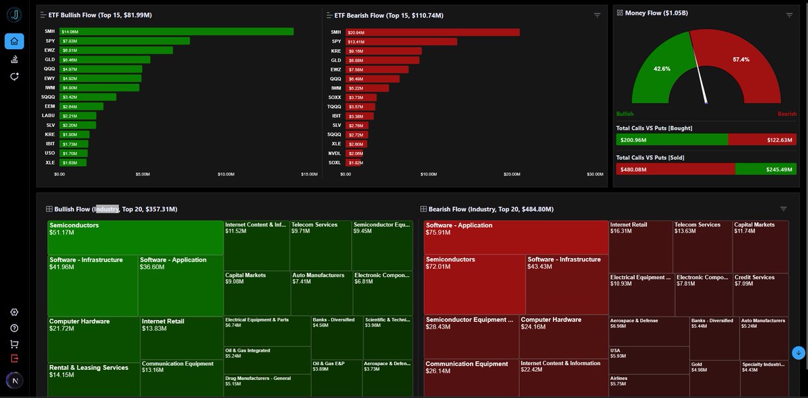Click the red logout icon
Viewport: 808px width, 398px height.
click(x=14, y=358)
